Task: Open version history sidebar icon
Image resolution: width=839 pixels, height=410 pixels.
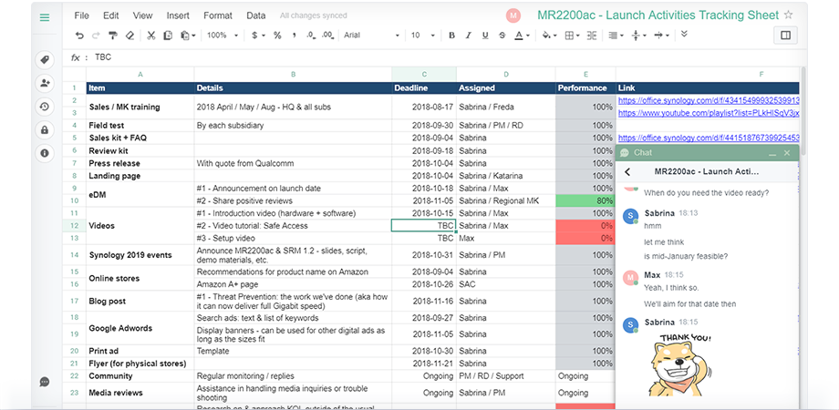Action: (45, 107)
